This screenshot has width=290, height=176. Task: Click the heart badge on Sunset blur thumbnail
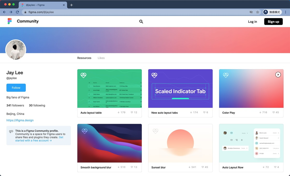[x=155, y=131]
